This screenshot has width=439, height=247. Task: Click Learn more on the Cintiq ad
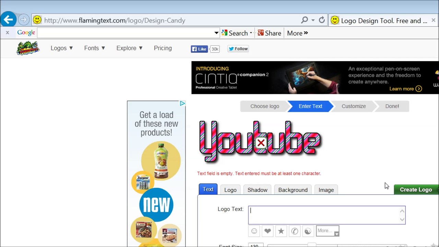point(405,89)
